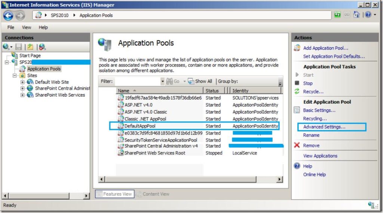Click in the Filter text field
The height and width of the screenshot is (213, 383).
(x=138, y=82)
